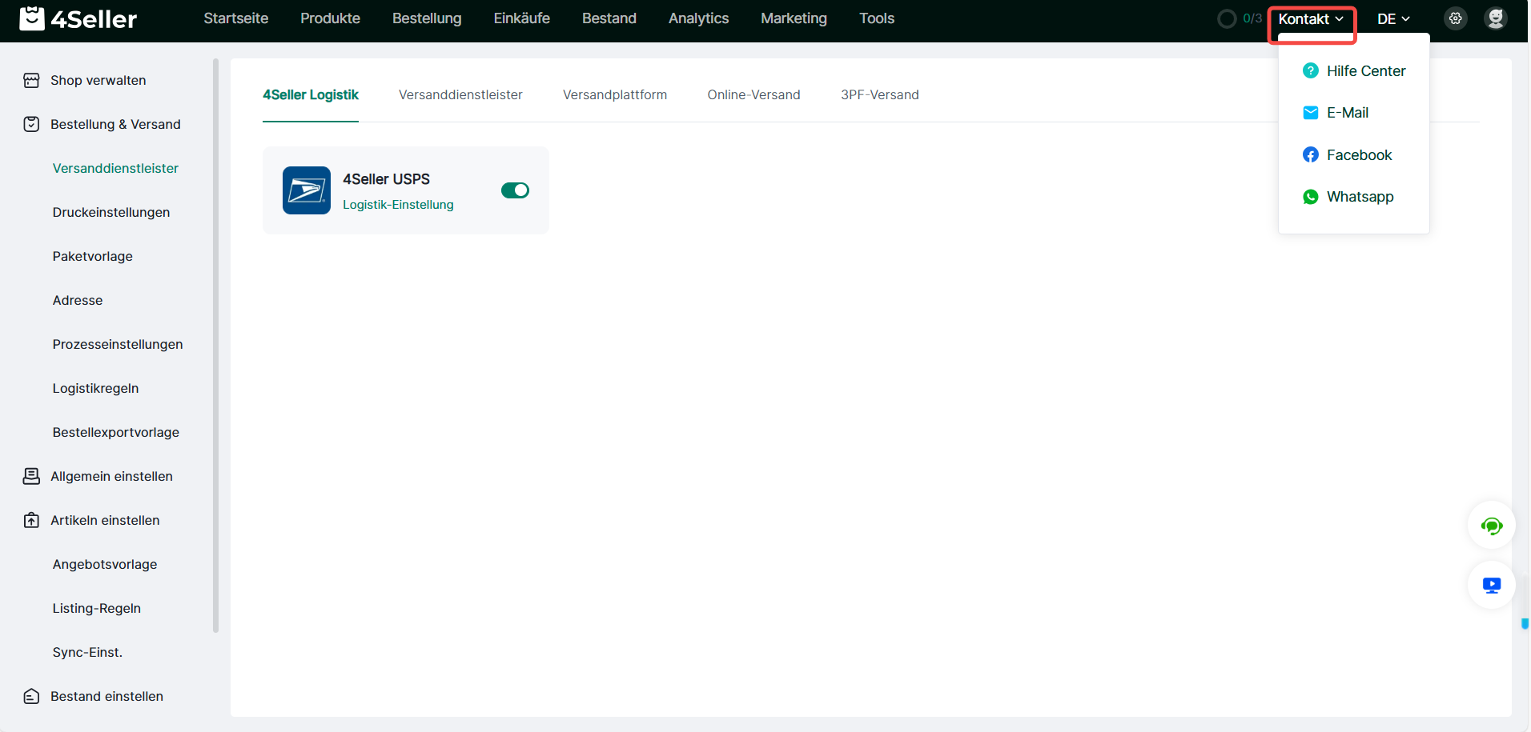Collapse the Bestellung & Versand sidebar section
The height and width of the screenshot is (732, 1531).
[115, 124]
